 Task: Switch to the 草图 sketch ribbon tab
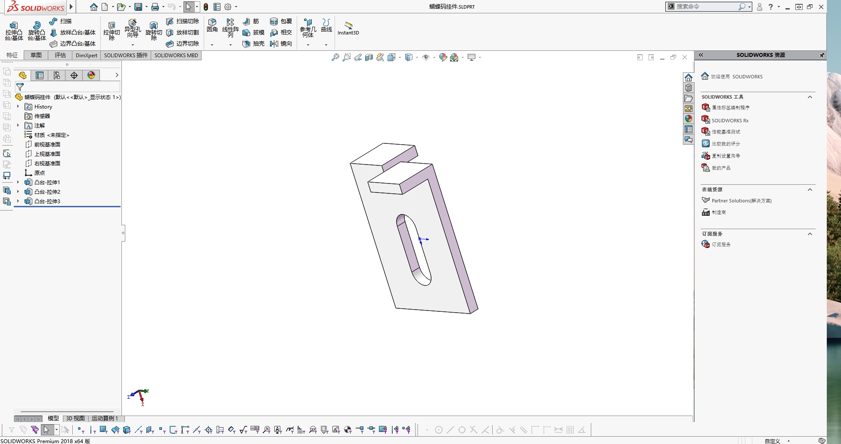tap(36, 55)
